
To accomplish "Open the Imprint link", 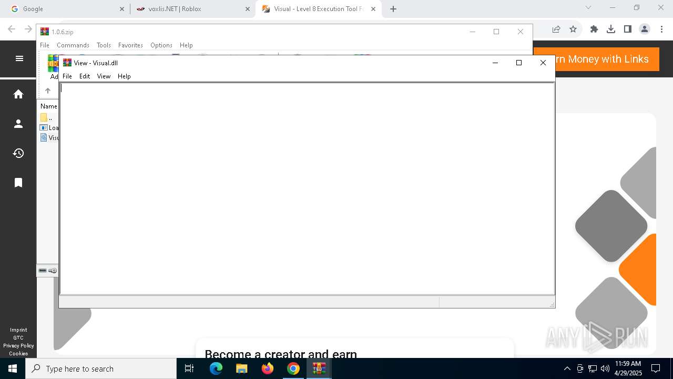I will (18, 330).
